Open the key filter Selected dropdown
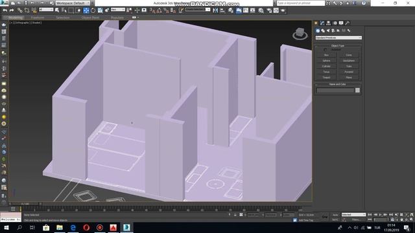 [353, 215]
